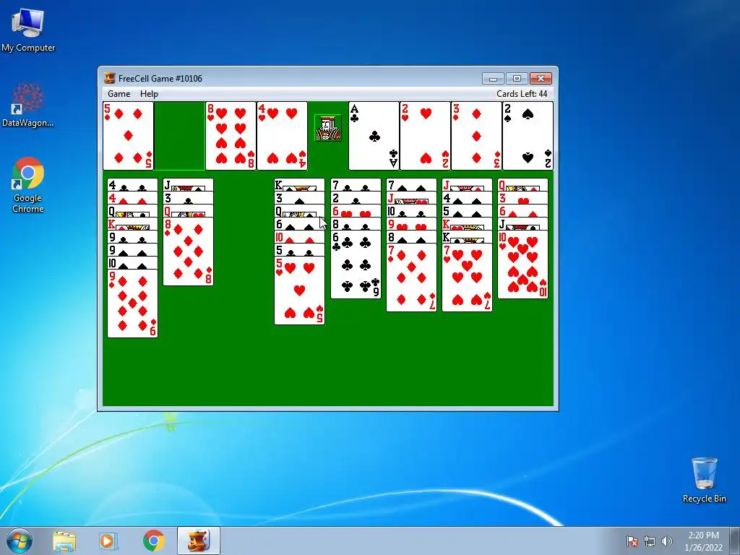
Task: Click the 3 of diamonds home cell
Action: pos(476,136)
